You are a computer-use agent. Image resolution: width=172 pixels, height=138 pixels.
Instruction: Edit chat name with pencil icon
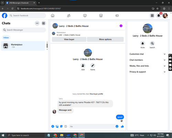click(93, 65)
